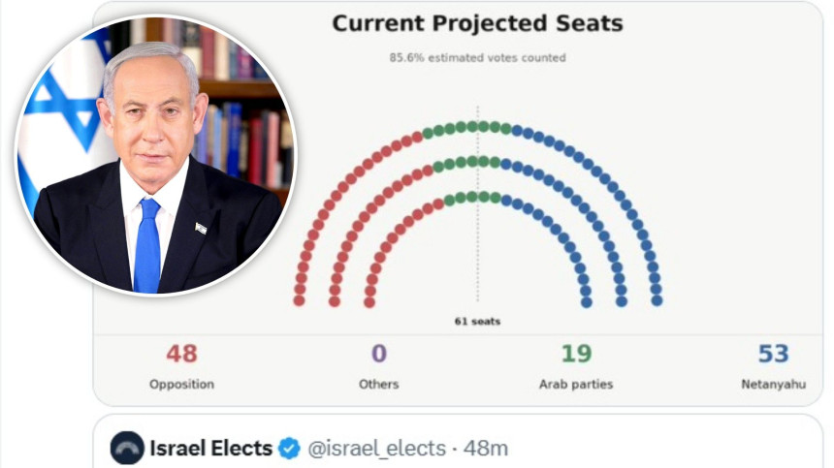Click the circular portrait photo thumbnail
This screenshot has width=834, height=468.
tap(156, 155)
